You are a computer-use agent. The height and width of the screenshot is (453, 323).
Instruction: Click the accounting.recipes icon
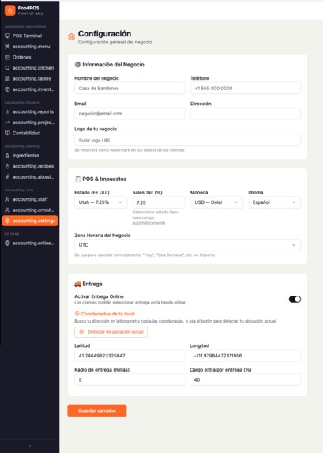(7, 166)
